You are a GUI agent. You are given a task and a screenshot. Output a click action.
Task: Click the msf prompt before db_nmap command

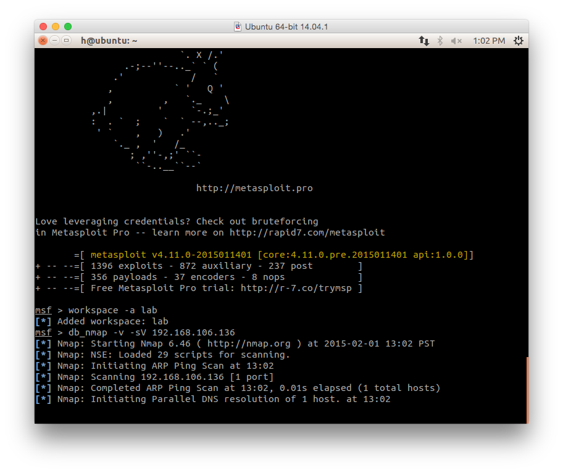click(x=43, y=333)
